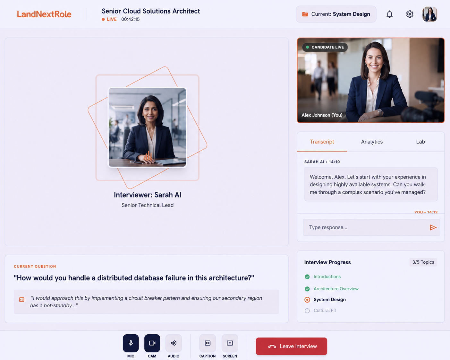Screen dimensions: 450x360
Task: Switch to the Analytics tab
Action: click(x=372, y=142)
